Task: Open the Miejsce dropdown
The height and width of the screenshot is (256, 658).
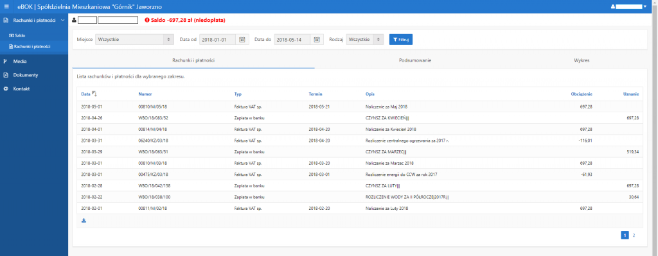Action: point(134,39)
